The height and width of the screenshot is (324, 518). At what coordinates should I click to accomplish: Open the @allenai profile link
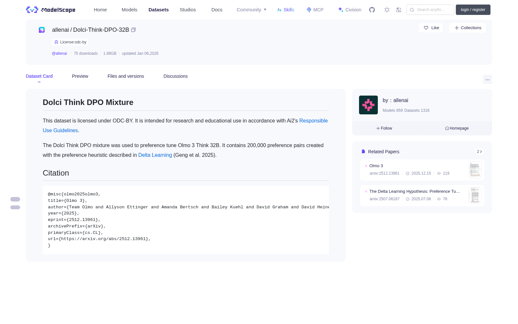[59, 53]
